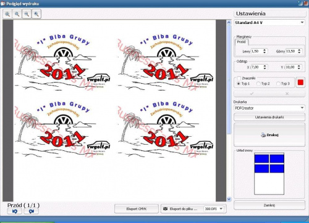Open the Standard A4 V paper dropdown
The height and width of the screenshot is (223, 309).
click(269, 23)
